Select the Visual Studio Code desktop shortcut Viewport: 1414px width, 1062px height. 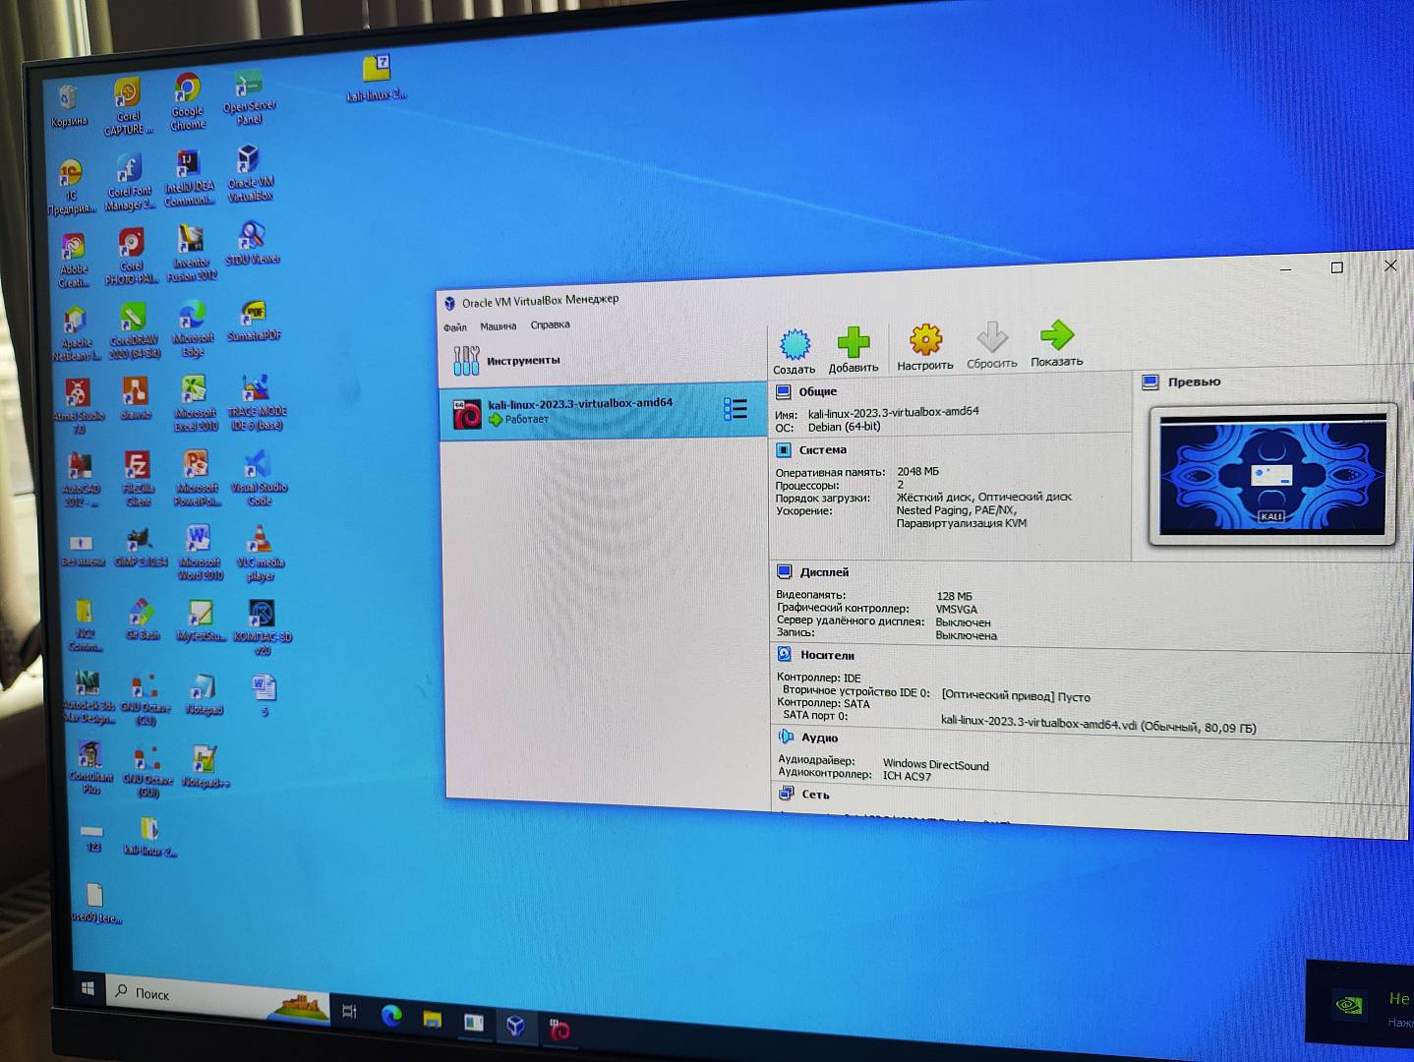[258, 478]
